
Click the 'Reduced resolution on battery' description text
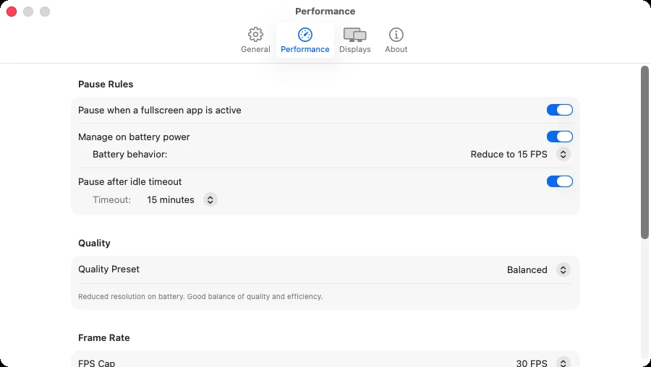click(x=200, y=296)
